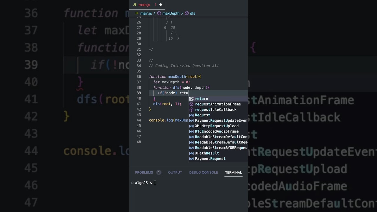This screenshot has width=377, height=212.
Task: Choose 'PaymentRequest' last suggestion
Action: click(x=218, y=159)
